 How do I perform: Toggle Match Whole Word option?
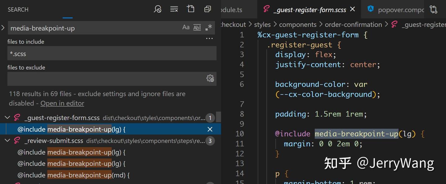click(197, 27)
